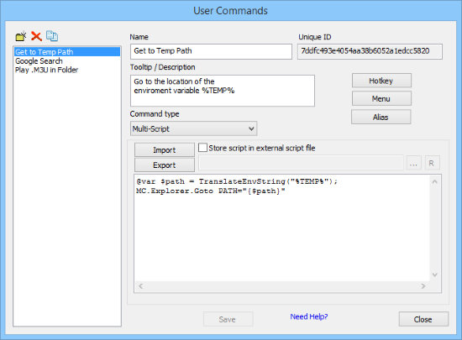Close the User Commands dialog
Screen dimensions: 462x340
(423, 319)
